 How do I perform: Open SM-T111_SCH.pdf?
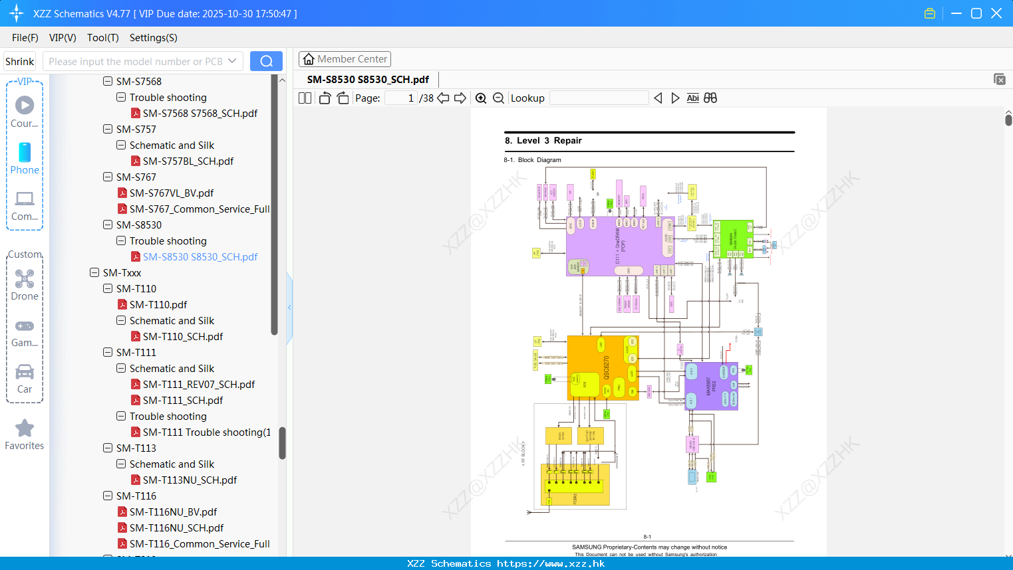tap(176, 401)
